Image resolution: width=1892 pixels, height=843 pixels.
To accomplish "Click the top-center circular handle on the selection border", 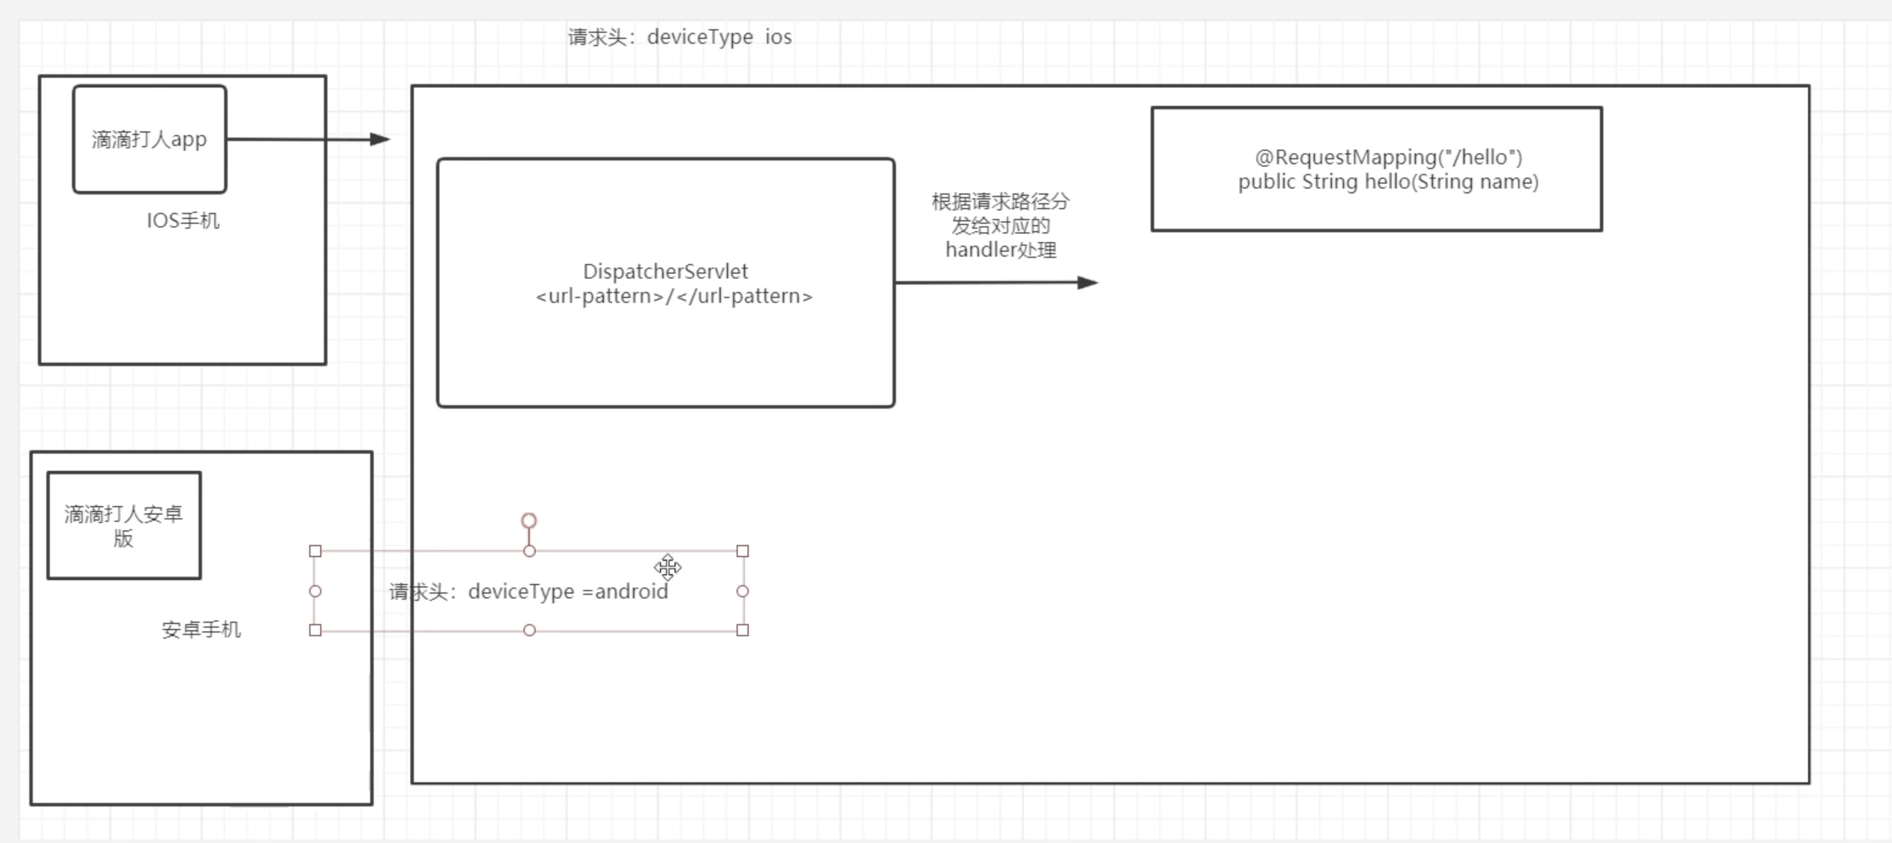I will tap(529, 551).
